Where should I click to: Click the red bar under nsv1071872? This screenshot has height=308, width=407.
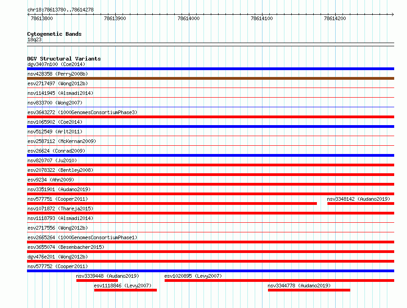(x=210, y=213)
